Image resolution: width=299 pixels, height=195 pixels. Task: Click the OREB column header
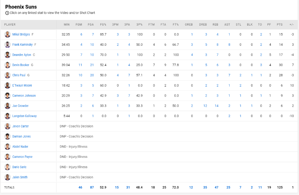pyautogui.click(x=189, y=25)
